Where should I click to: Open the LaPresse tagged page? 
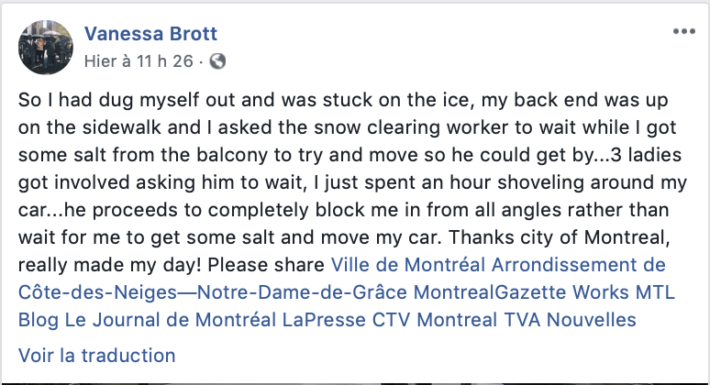point(324,320)
